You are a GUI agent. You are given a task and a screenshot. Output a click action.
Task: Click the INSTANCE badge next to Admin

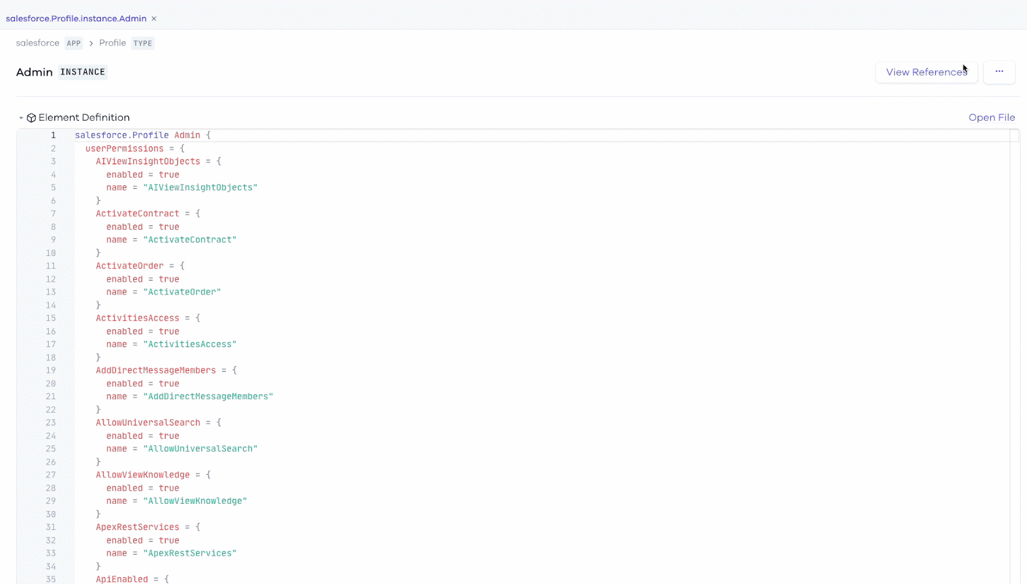click(x=82, y=72)
